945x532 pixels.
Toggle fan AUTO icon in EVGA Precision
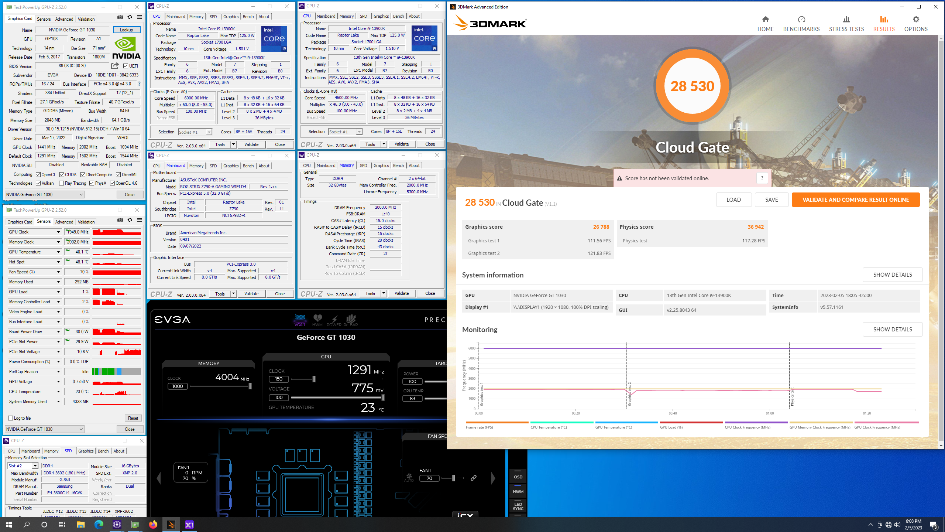coord(409,478)
